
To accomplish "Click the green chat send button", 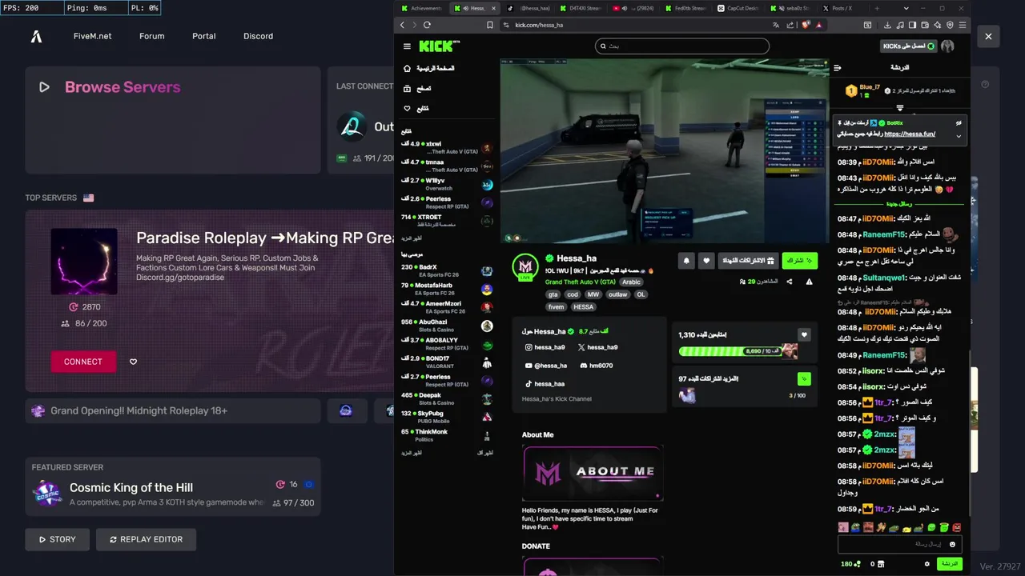I will pyautogui.click(x=949, y=564).
